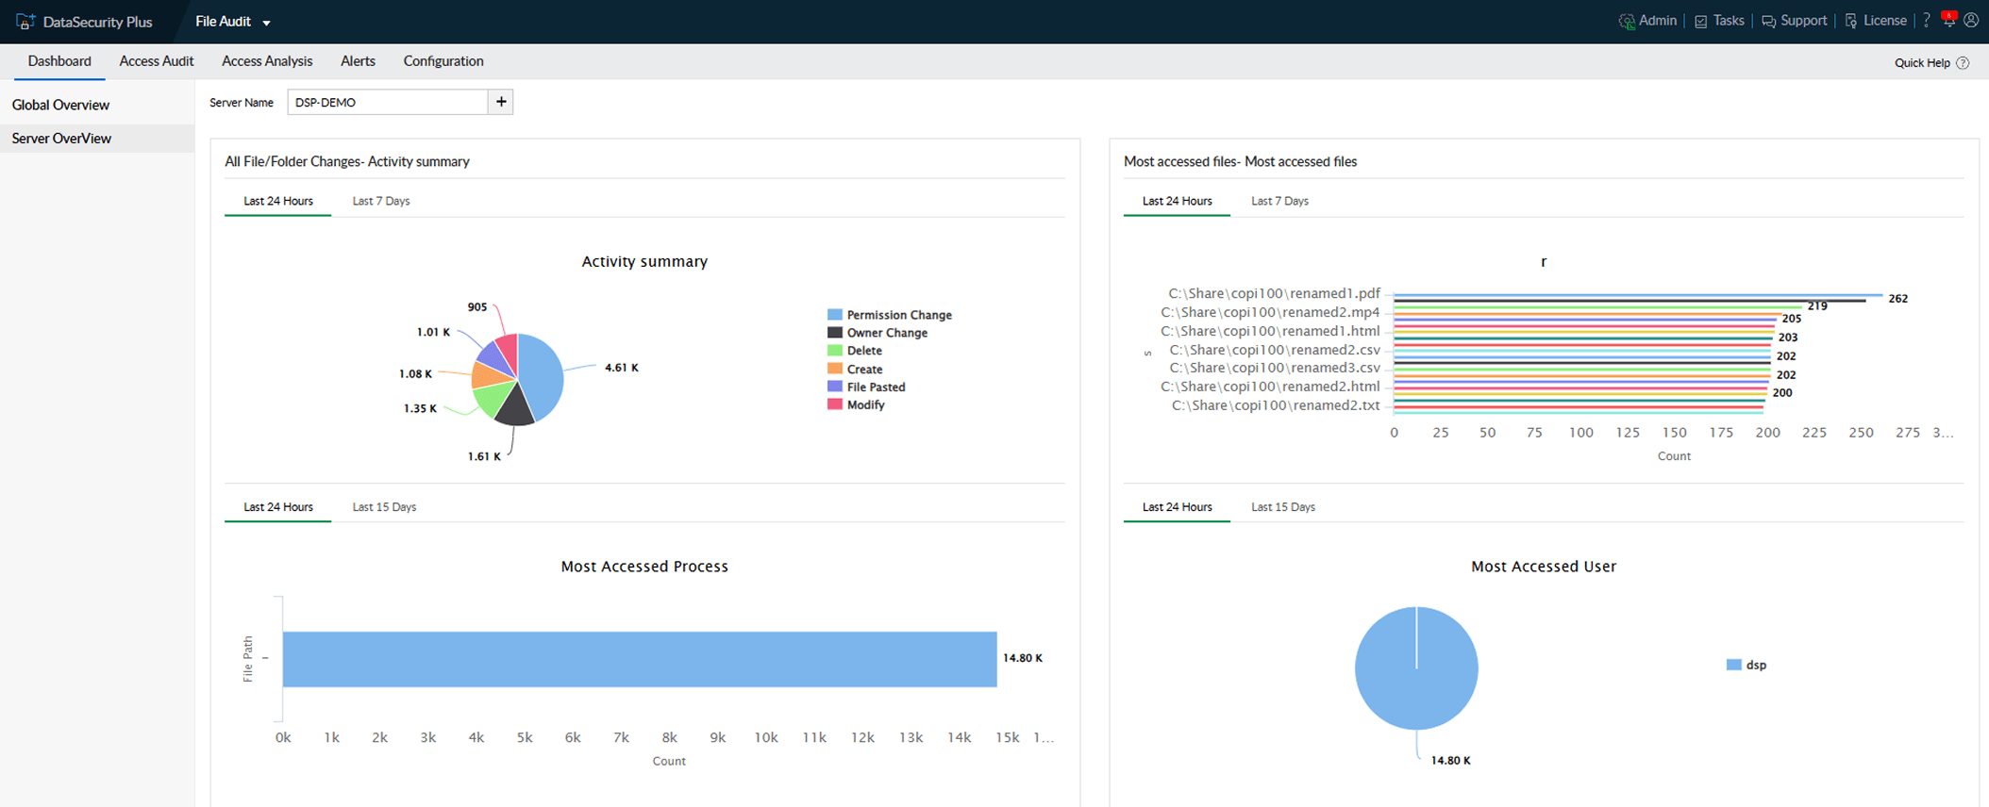This screenshot has height=807, width=1989.
Task: Toggle File Pasted legend entry
Action: [x=866, y=387]
